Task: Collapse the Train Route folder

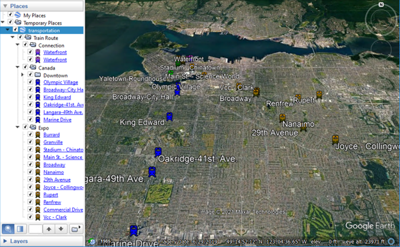Action: pos(13,37)
